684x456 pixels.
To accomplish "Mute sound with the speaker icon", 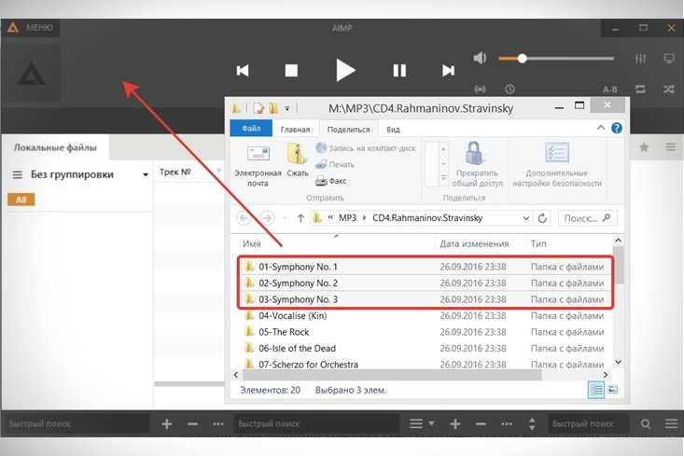I will [480, 58].
